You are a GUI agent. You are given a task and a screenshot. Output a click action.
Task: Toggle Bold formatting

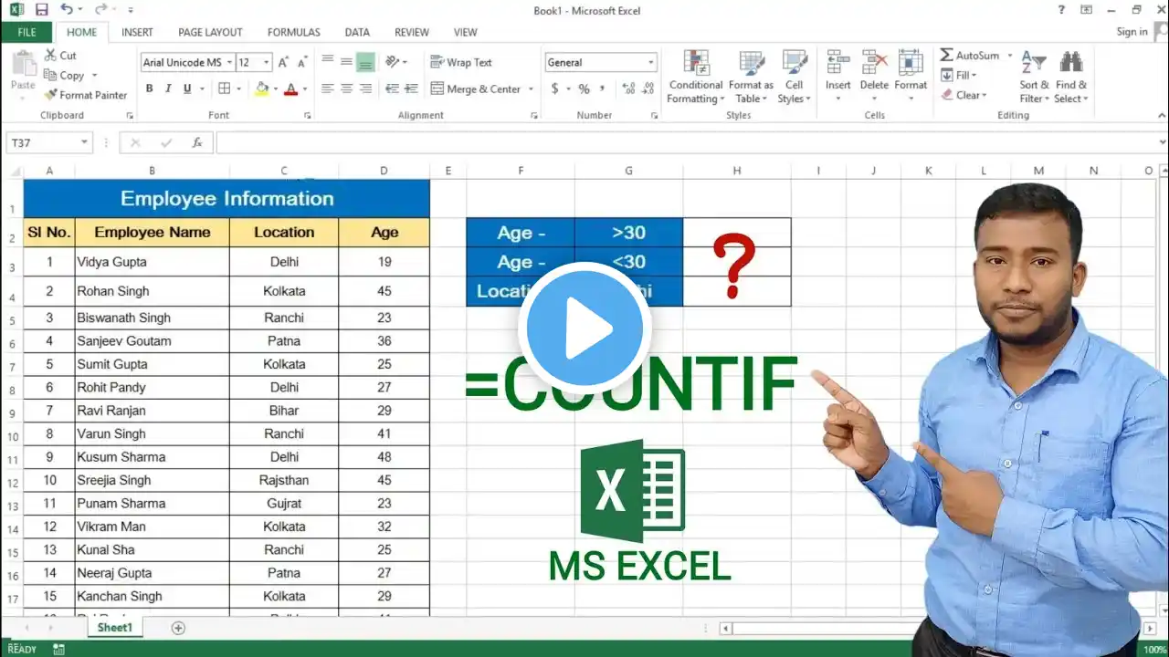coord(150,89)
